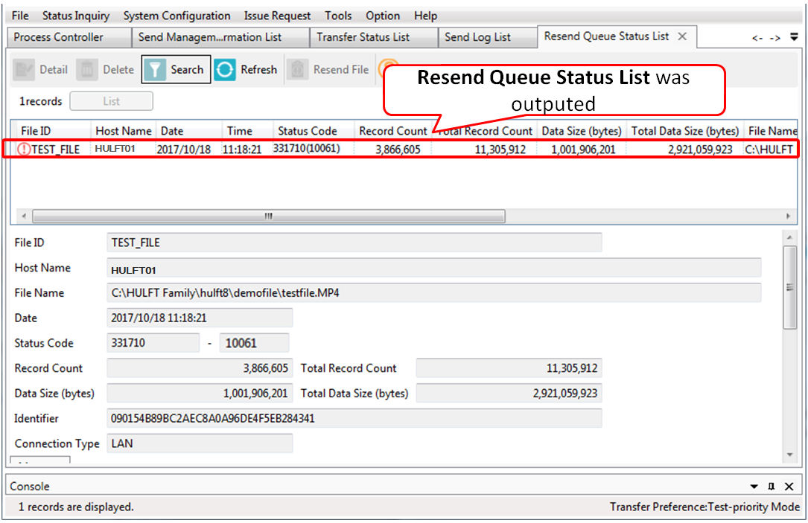Pin the Console panel
Image resolution: width=808 pixels, height=523 pixels.
pos(772,487)
